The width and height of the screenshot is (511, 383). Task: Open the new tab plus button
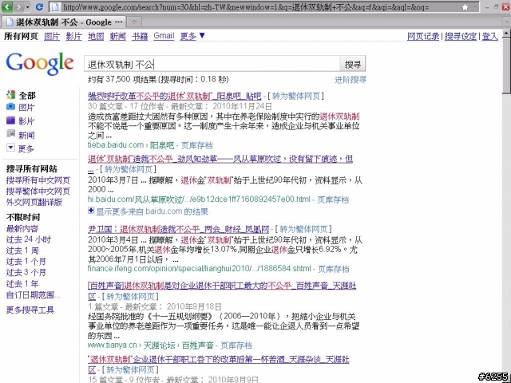tap(134, 22)
